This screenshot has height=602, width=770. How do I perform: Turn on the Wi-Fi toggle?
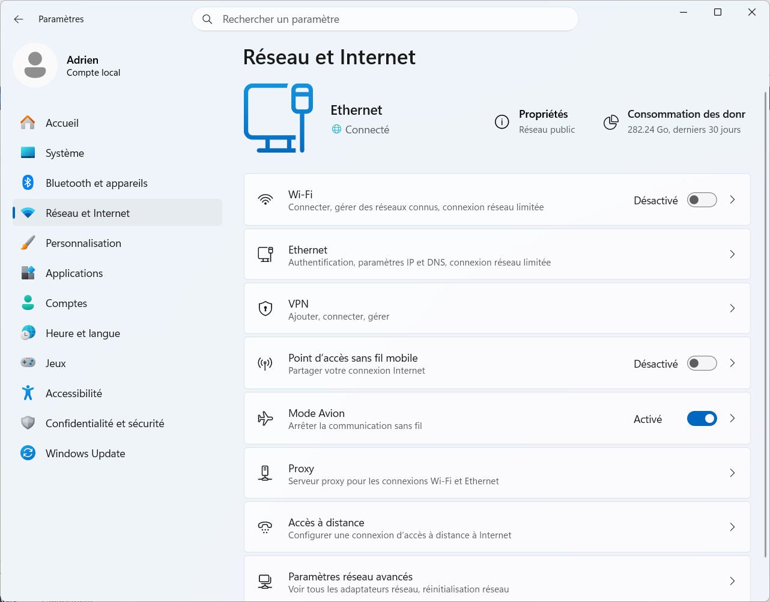click(702, 200)
